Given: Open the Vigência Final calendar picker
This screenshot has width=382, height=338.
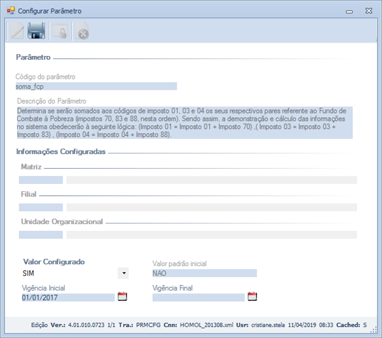Looking at the screenshot, I should click(252, 297).
